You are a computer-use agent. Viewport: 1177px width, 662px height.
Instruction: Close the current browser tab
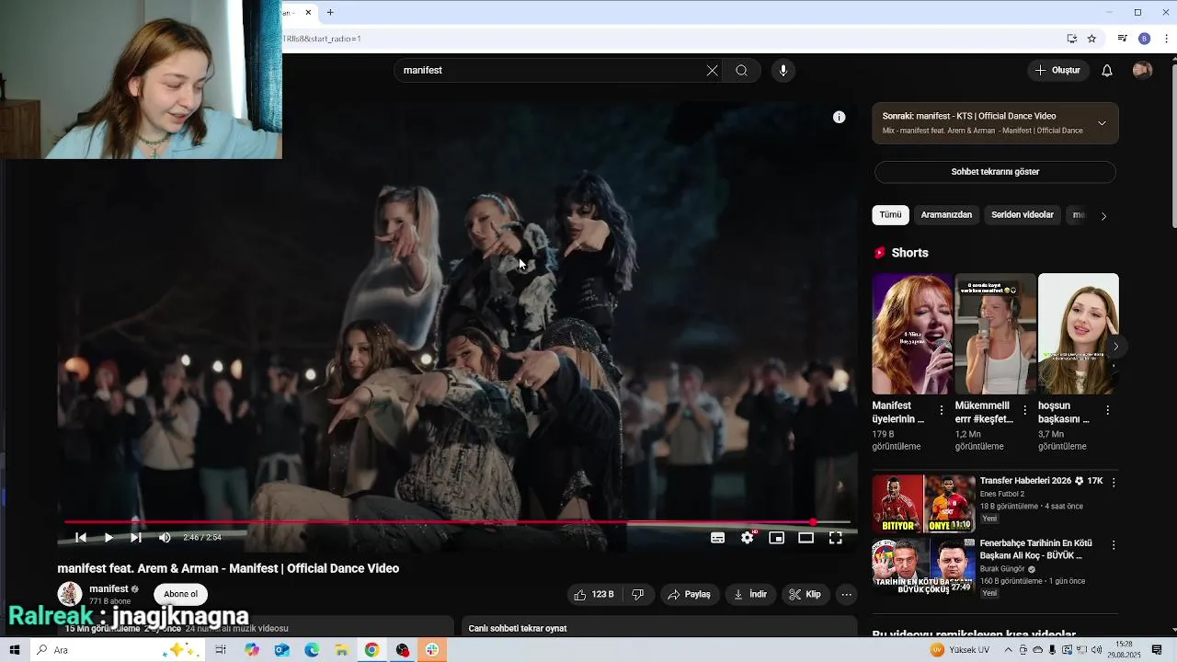click(x=308, y=12)
